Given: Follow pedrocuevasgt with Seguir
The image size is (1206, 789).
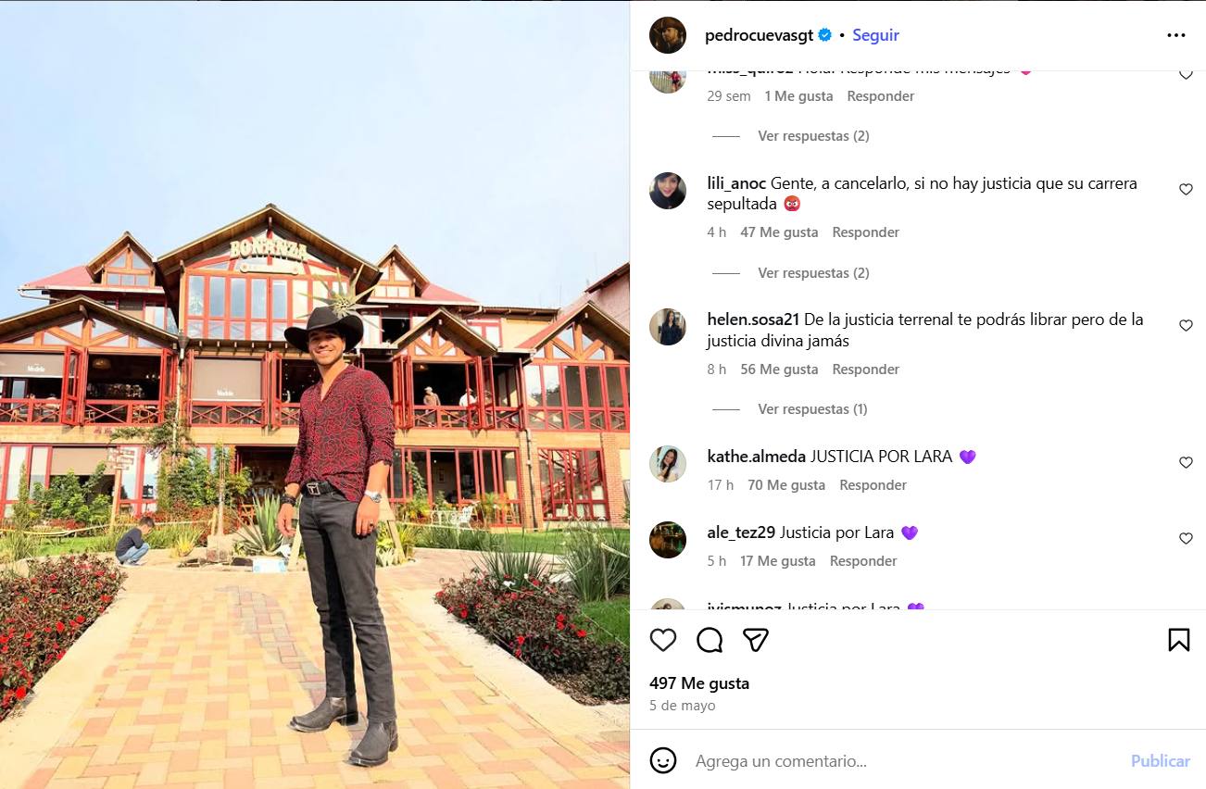Looking at the screenshot, I should [875, 35].
